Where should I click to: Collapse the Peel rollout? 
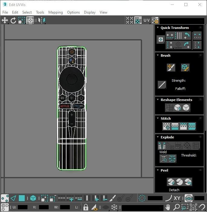[158, 170]
